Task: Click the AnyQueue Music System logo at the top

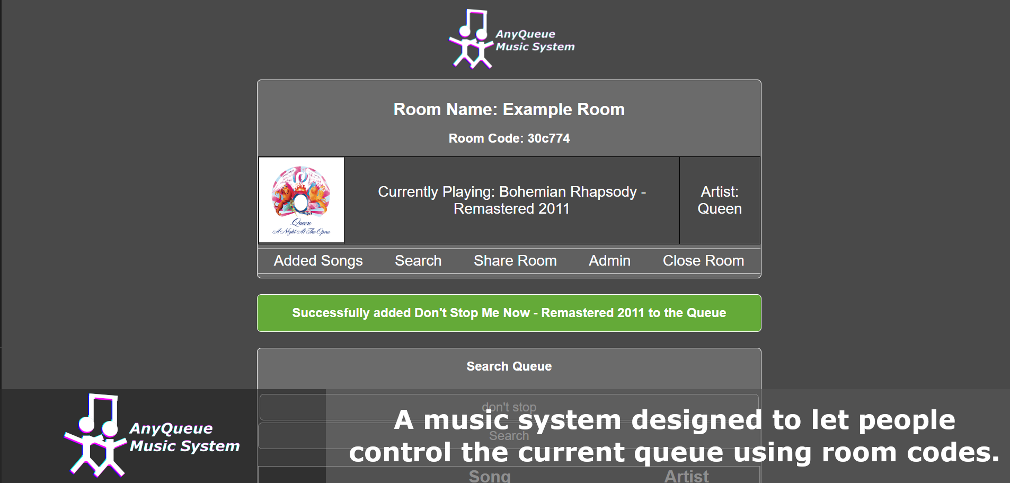Action: point(511,39)
